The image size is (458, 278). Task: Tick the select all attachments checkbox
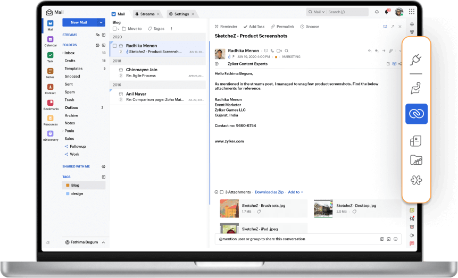[x=222, y=192]
